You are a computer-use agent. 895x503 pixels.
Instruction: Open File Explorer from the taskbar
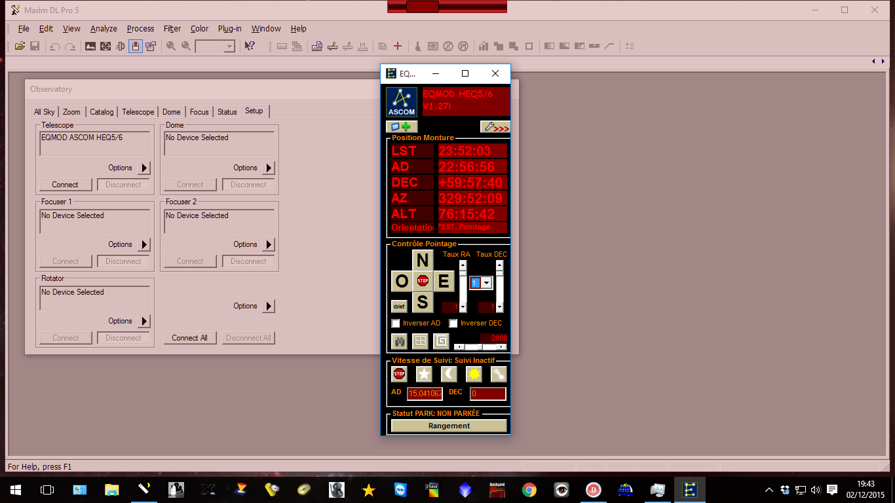tap(112, 490)
